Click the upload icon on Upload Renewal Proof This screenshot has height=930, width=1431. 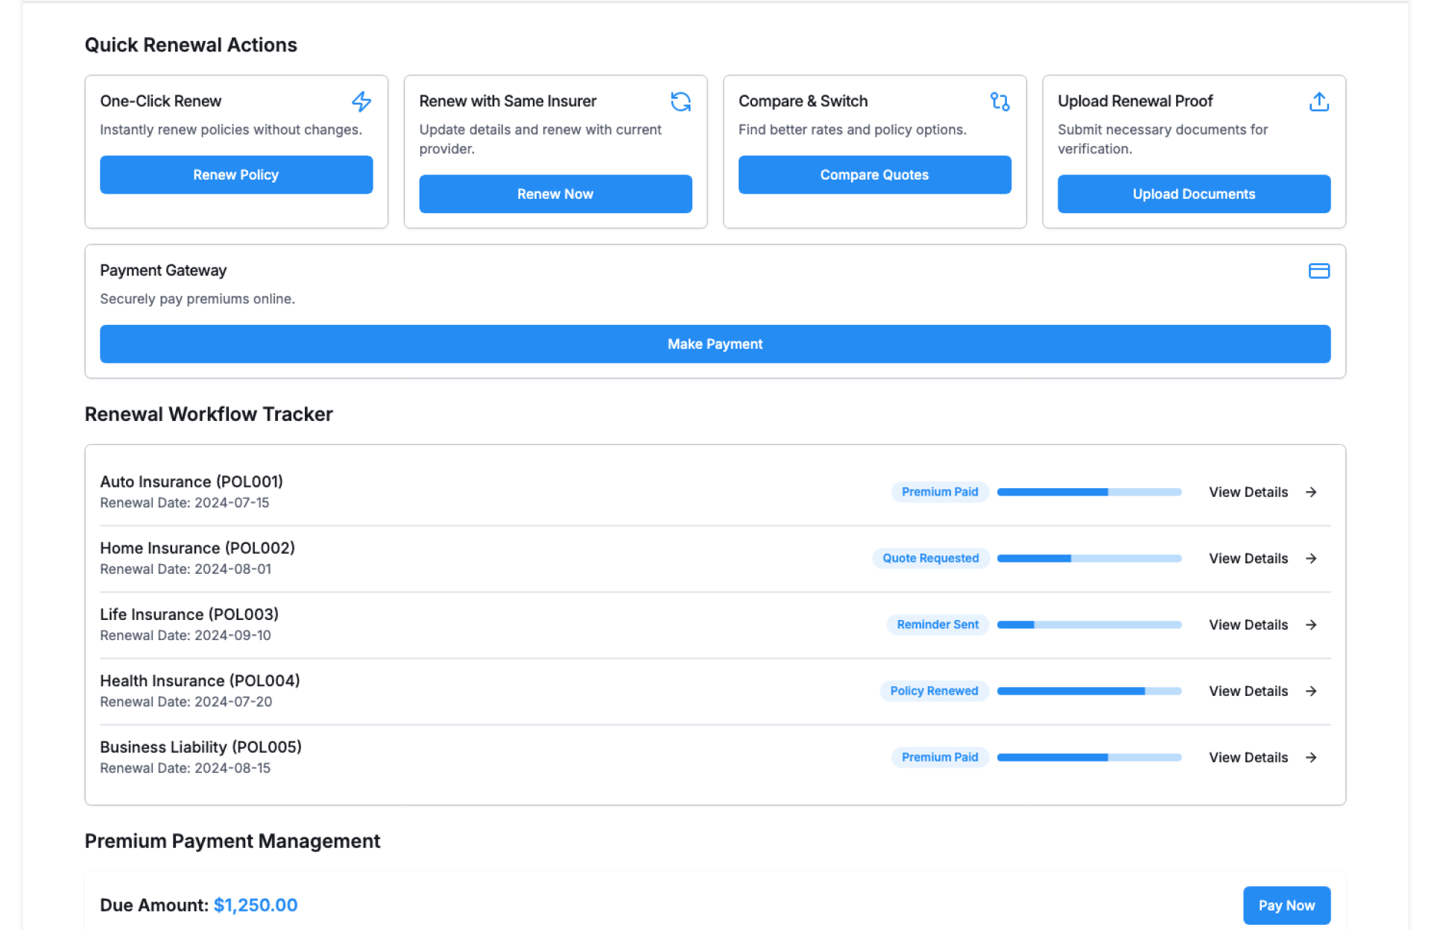(x=1318, y=101)
